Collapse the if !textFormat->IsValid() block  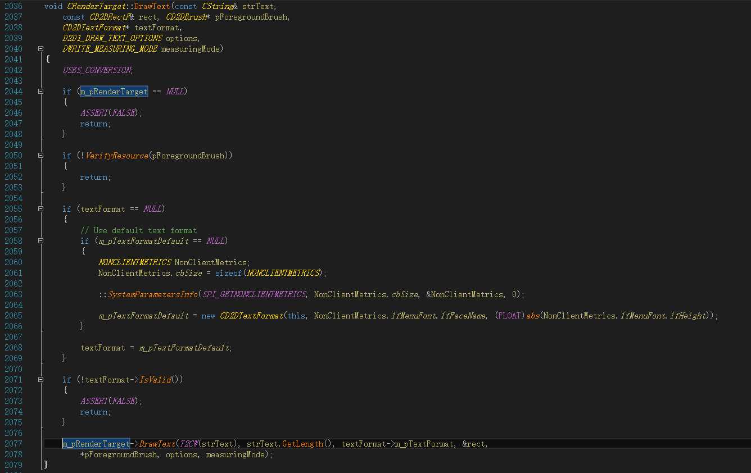[x=40, y=380]
